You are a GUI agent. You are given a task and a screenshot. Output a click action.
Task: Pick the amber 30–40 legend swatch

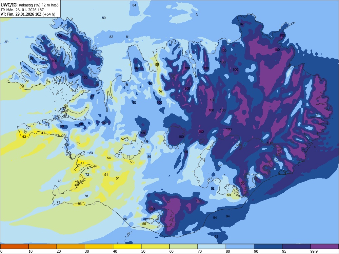tap(99, 247)
